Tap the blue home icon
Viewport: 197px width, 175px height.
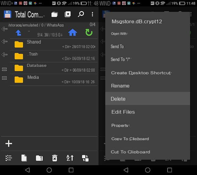click(73, 32)
